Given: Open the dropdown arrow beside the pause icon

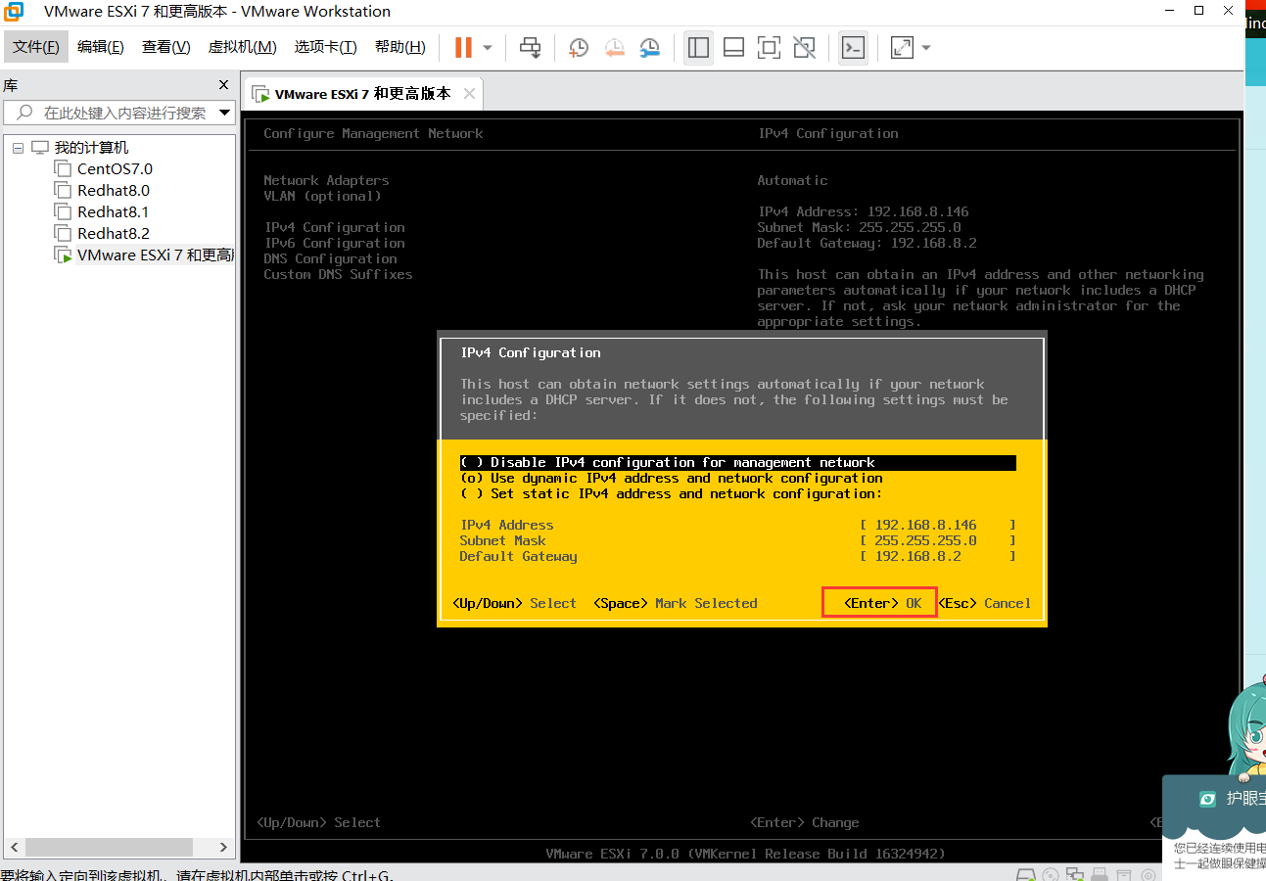Looking at the screenshot, I should [488, 47].
